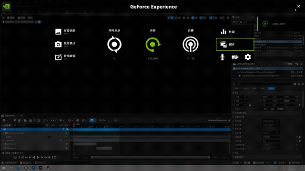
Task: Toggle the Sequencer snapping magnet button
Action: tap(92, 120)
